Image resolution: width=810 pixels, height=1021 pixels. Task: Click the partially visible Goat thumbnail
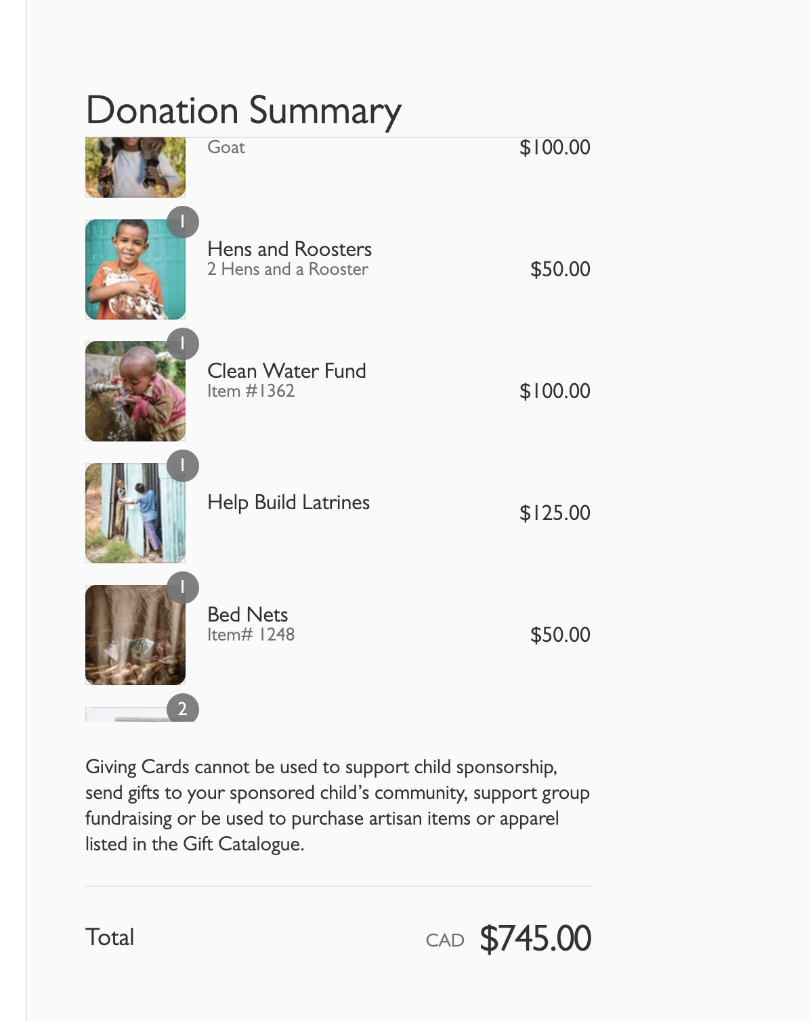click(135, 167)
